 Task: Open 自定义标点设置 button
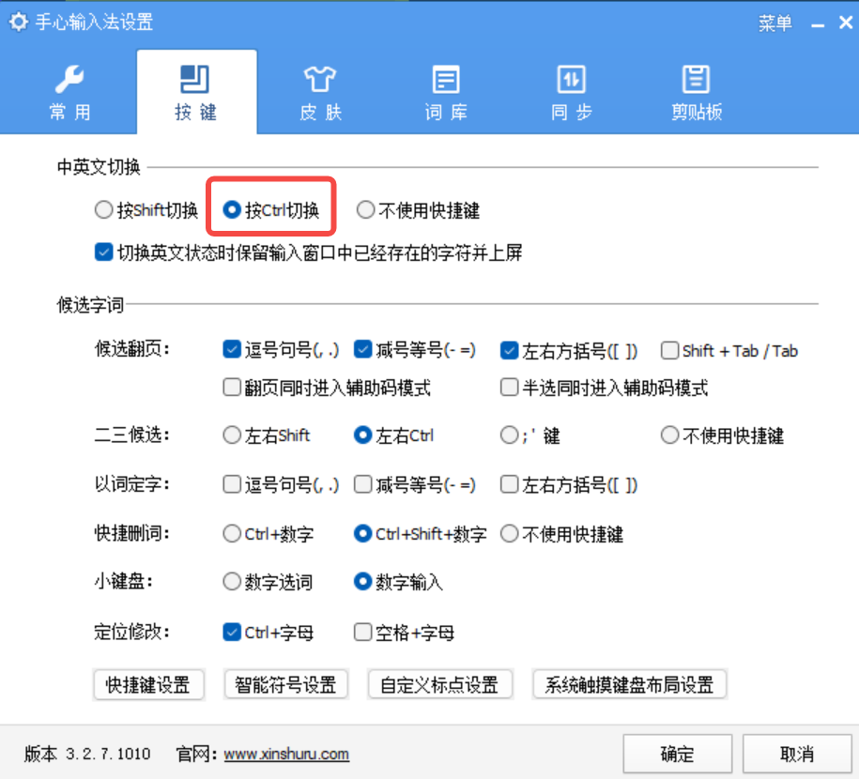tap(440, 685)
